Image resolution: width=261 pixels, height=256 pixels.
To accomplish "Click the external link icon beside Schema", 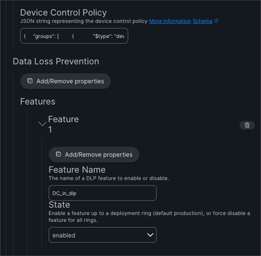I will tap(216, 21).
